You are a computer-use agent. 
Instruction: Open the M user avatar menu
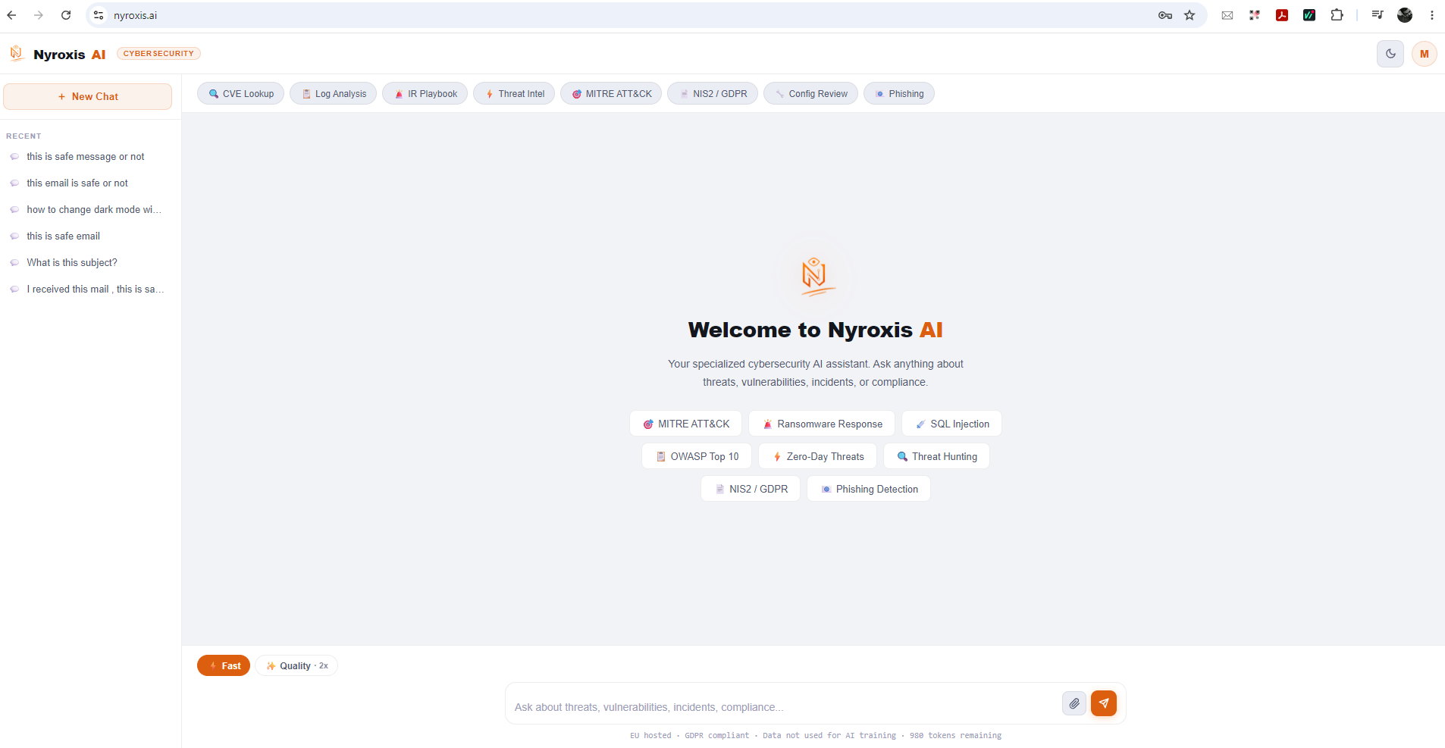[x=1425, y=54]
